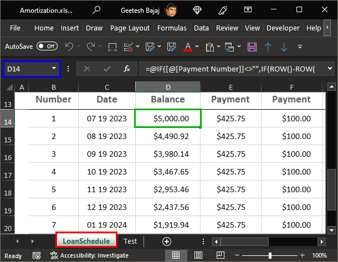
Task: Switch to Page Break Preview icon
Action: 221,255
